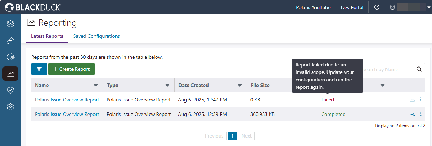This screenshot has width=432, height=146.
Task: Open more options for the Failed report
Action: click(x=421, y=100)
